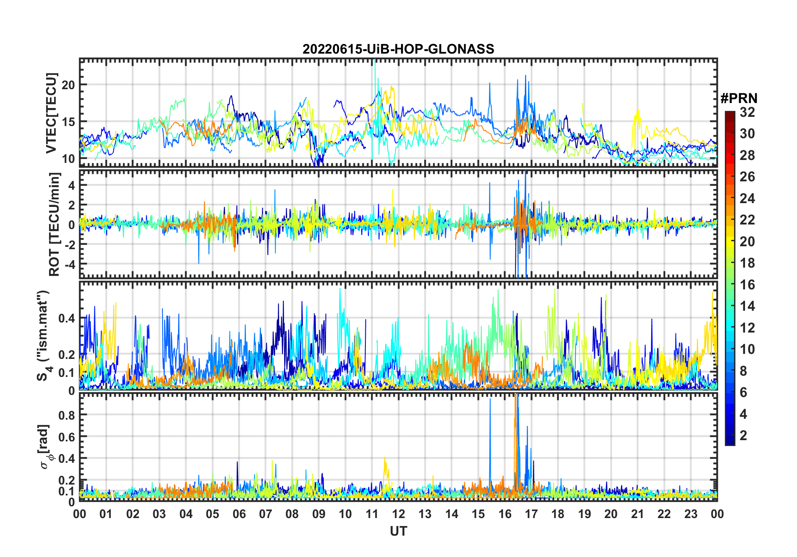
Task: Select UT axis hour label 05
Action: [x=212, y=514]
